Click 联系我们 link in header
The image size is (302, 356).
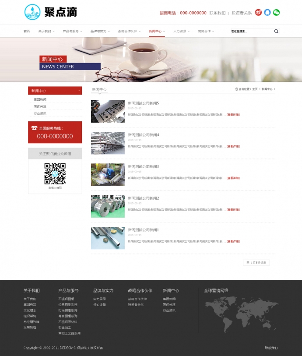click(218, 13)
